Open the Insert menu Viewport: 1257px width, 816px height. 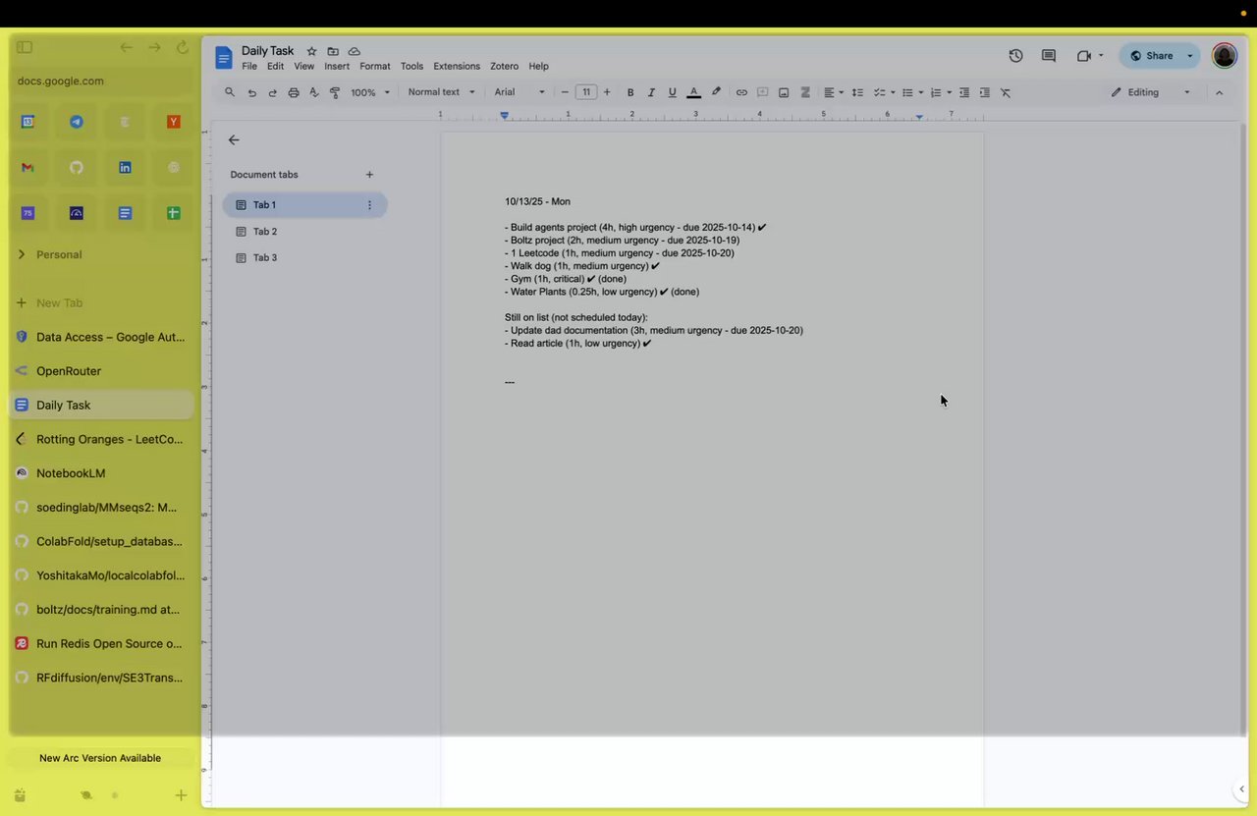click(x=337, y=67)
